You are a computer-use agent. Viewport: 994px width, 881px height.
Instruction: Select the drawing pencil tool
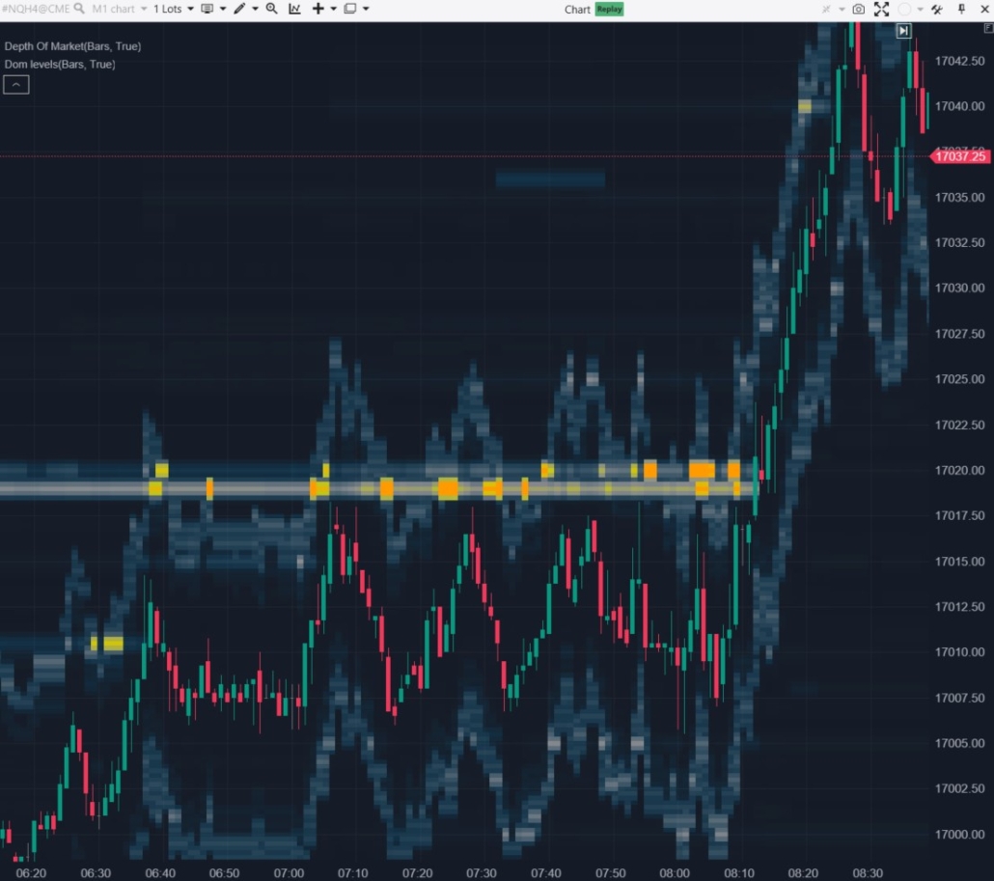238,9
